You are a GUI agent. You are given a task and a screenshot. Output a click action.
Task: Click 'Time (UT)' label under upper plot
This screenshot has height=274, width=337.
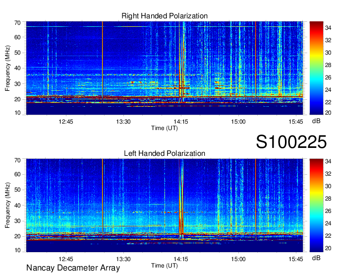(165, 128)
